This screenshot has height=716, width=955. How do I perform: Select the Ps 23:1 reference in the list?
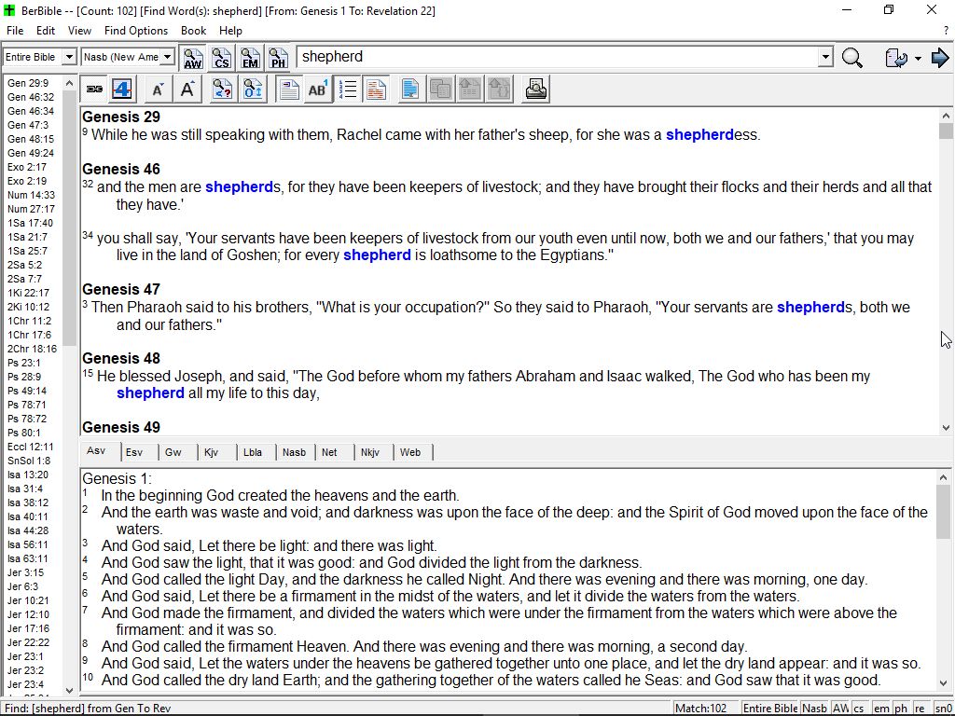coord(23,363)
